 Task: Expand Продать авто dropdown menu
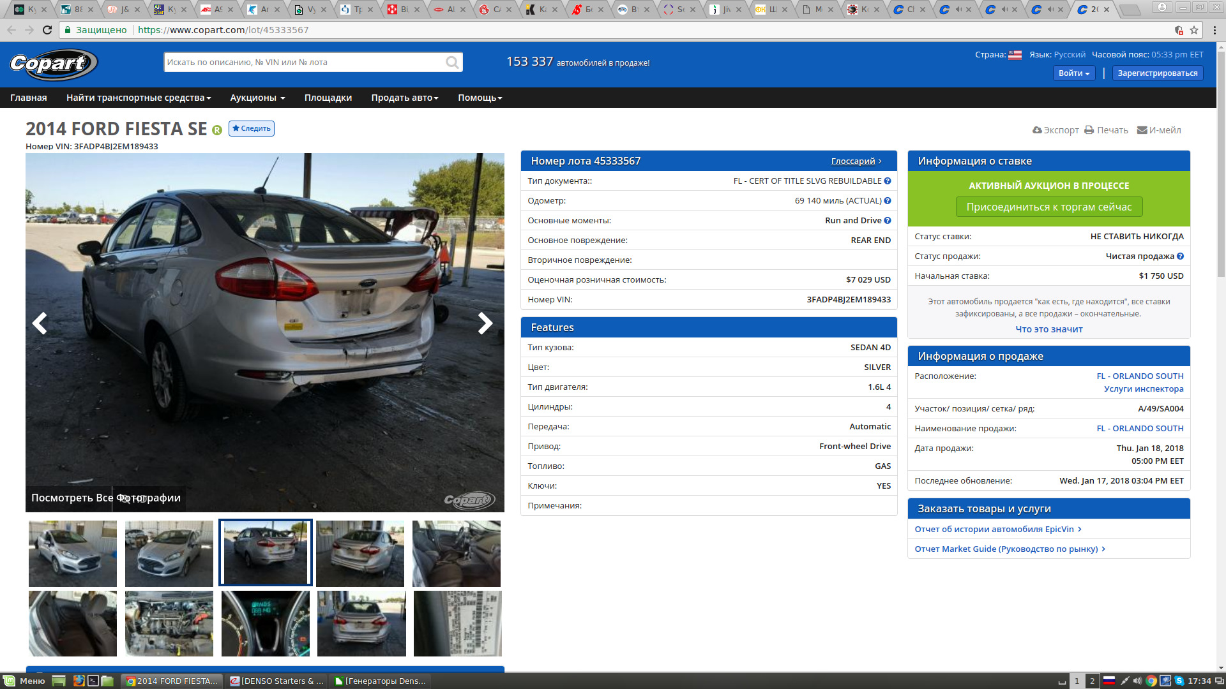tap(405, 98)
